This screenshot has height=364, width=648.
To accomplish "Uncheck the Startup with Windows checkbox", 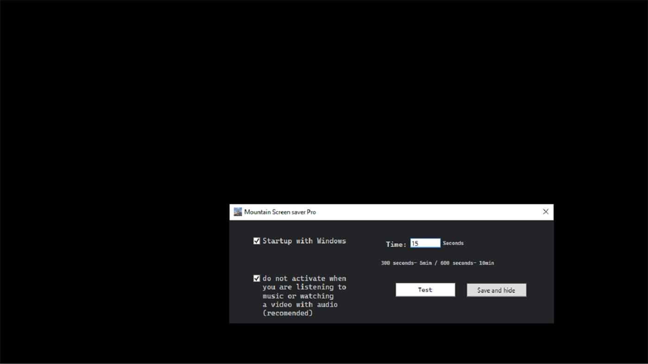I will click(257, 241).
